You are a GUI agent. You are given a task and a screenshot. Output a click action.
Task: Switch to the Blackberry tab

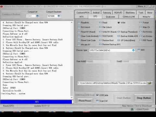130,13
